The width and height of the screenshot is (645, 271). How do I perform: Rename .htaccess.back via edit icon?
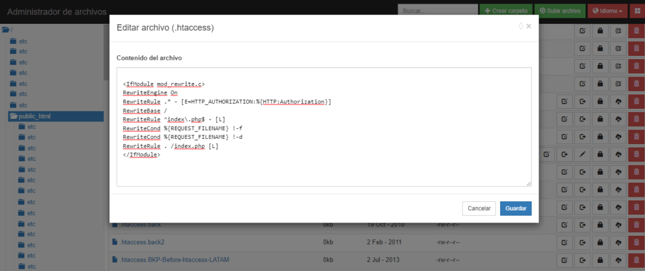tap(564, 225)
